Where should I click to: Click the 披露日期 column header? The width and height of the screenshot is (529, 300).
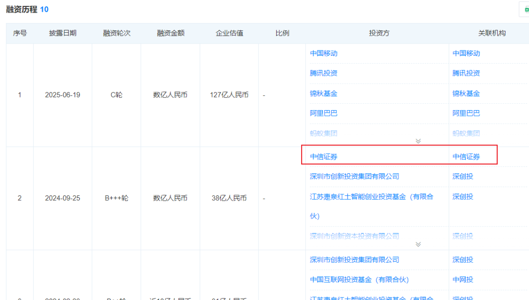click(62, 33)
